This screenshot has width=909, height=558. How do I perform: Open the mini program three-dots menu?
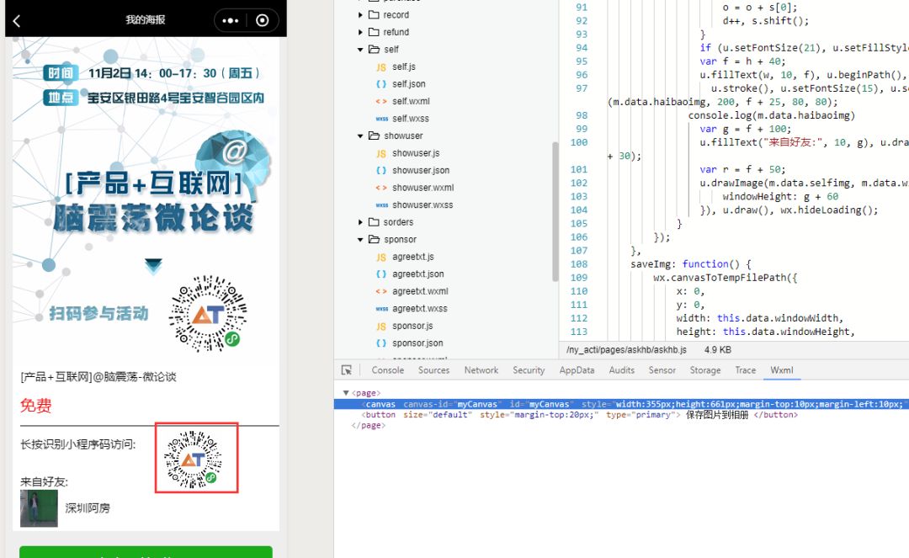click(x=230, y=21)
